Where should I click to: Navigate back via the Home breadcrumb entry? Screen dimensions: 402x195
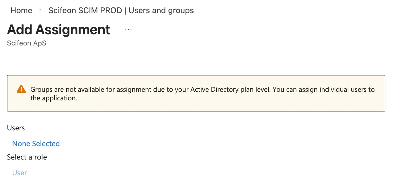pos(21,10)
